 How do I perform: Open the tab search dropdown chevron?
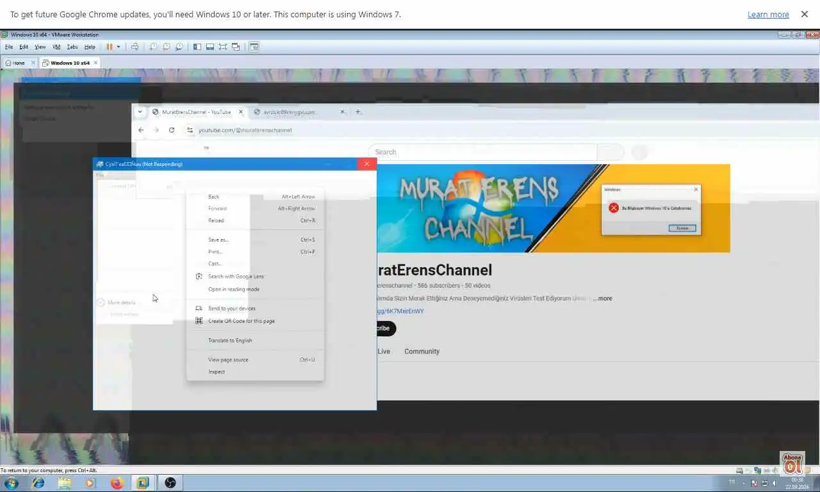pos(140,112)
